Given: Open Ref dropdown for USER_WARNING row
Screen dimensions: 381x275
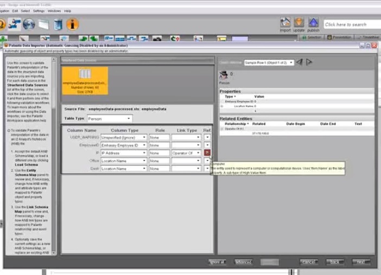Looking at the screenshot, I should (207, 137).
